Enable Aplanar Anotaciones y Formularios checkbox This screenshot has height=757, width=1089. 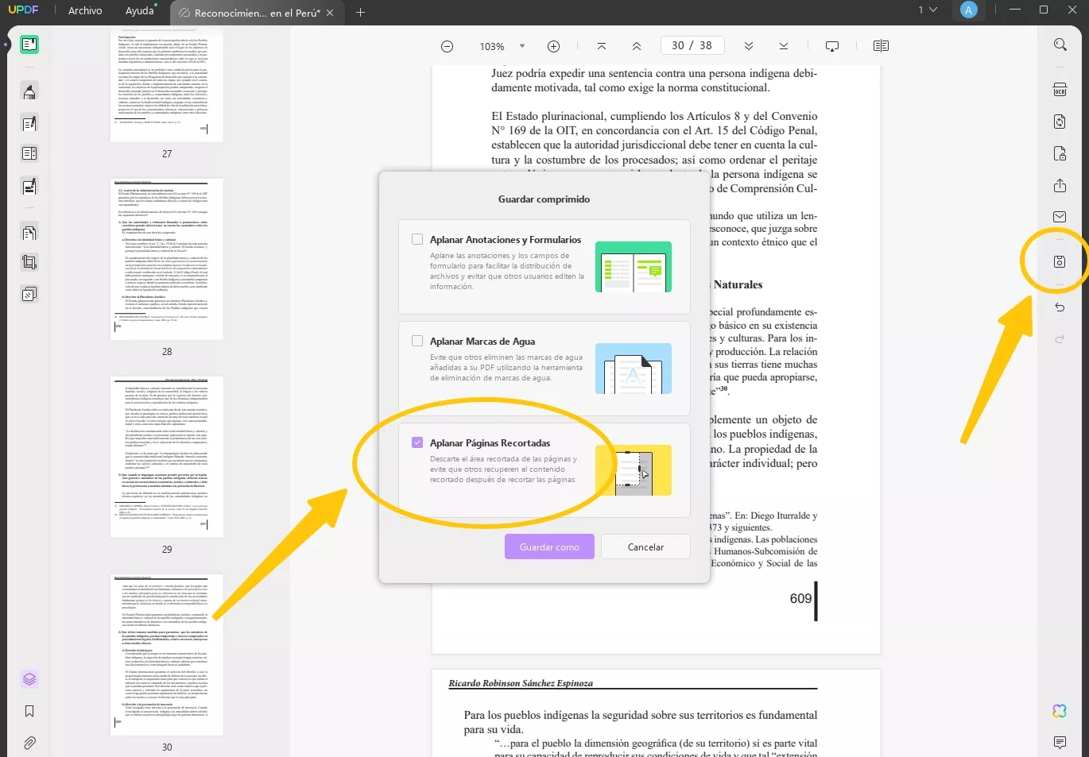click(417, 239)
